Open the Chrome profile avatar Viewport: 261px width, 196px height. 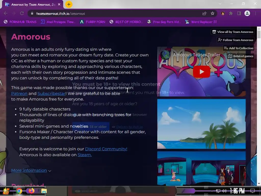[247, 14]
